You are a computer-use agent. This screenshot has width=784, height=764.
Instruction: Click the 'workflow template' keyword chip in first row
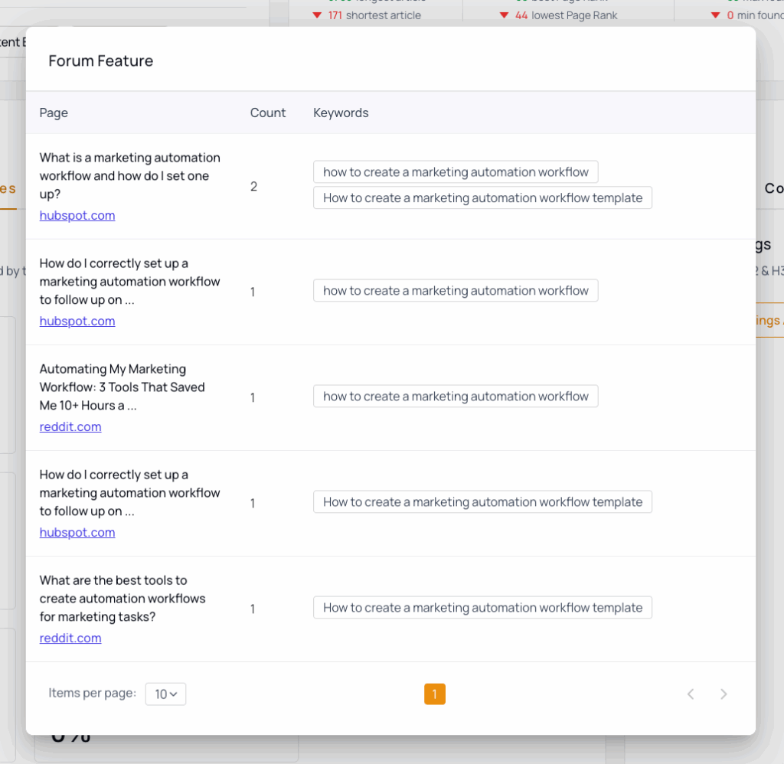482,198
